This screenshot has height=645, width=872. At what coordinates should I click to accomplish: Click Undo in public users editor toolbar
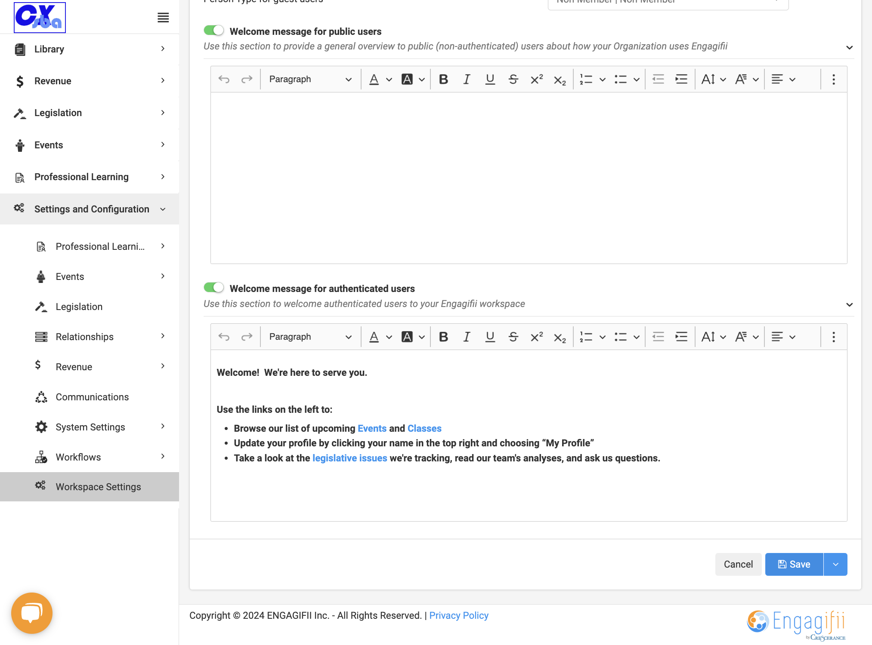tap(224, 79)
